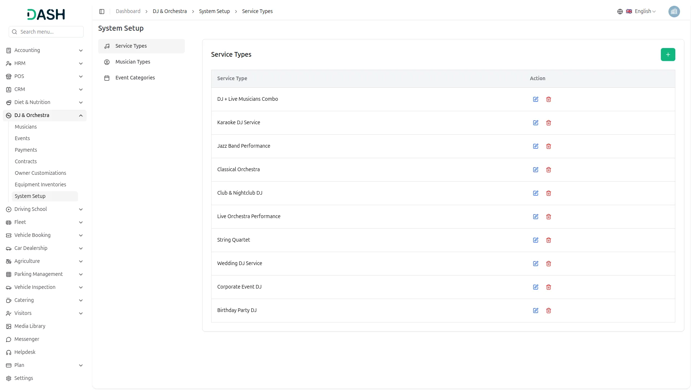Edit the Karaoke DJ Service entry
This screenshot has height=390, width=693.
536,123
